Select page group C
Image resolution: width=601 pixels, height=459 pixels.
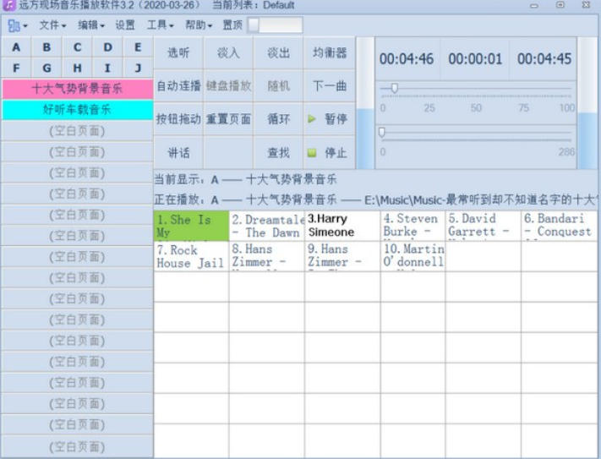pos(78,47)
